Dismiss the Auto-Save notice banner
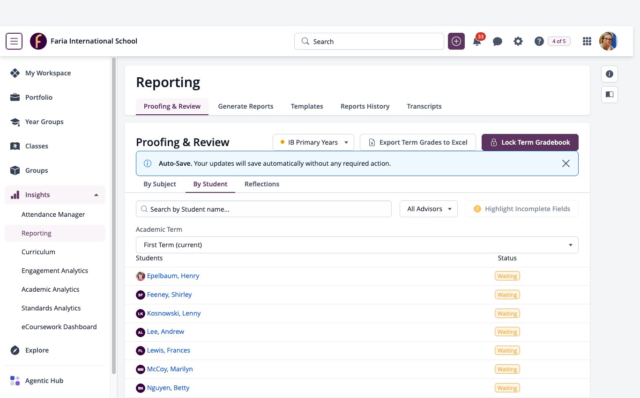The width and height of the screenshot is (640, 398). pyautogui.click(x=566, y=163)
